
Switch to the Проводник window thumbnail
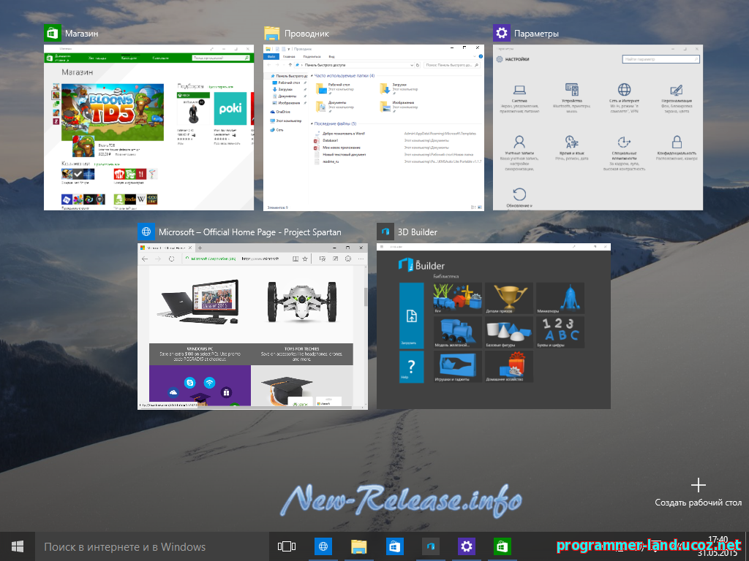[374, 127]
